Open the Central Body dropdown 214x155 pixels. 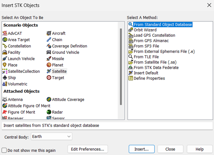coord(52,137)
